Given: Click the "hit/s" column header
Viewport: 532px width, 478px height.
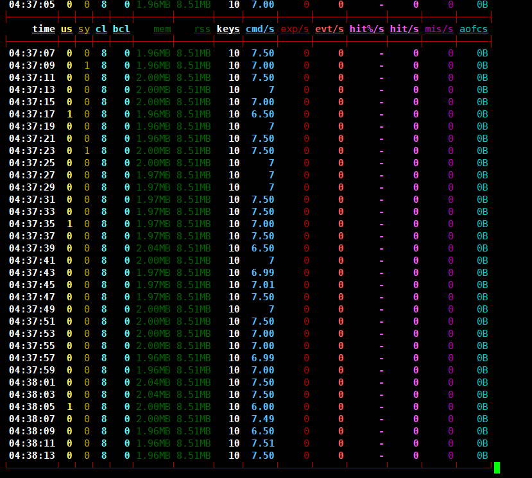Looking at the screenshot, I should coord(404,29).
